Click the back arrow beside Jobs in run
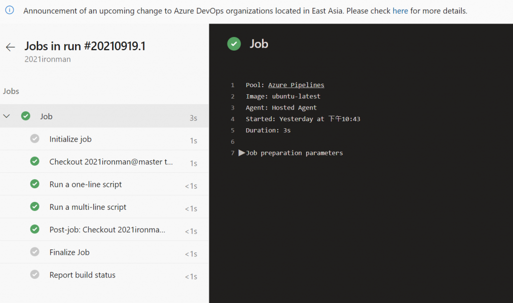This screenshot has width=513, height=303. (10, 47)
